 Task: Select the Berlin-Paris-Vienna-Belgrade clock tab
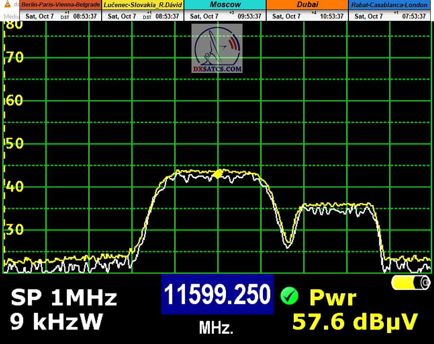(x=60, y=5)
